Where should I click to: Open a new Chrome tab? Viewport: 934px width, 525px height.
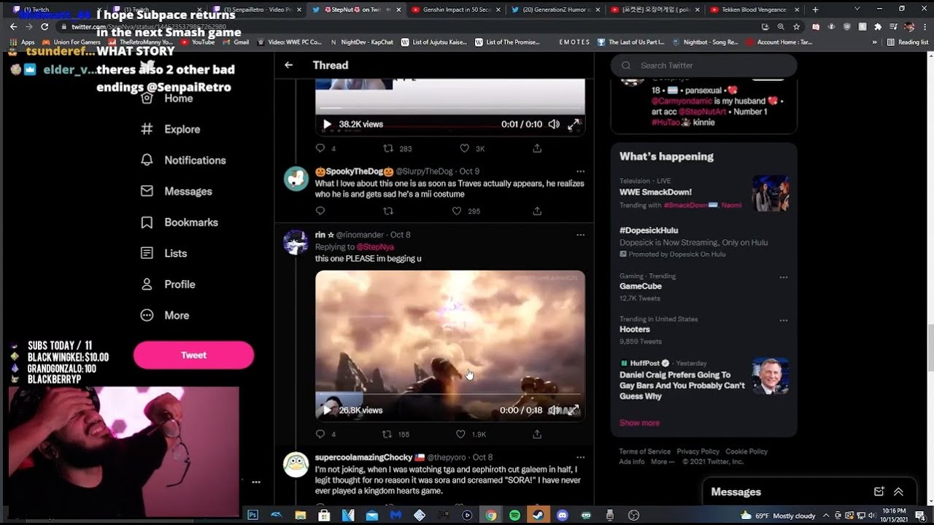pyautogui.click(x=815, y=9)
